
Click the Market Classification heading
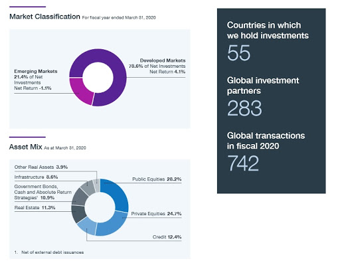[x=44, y=17]
